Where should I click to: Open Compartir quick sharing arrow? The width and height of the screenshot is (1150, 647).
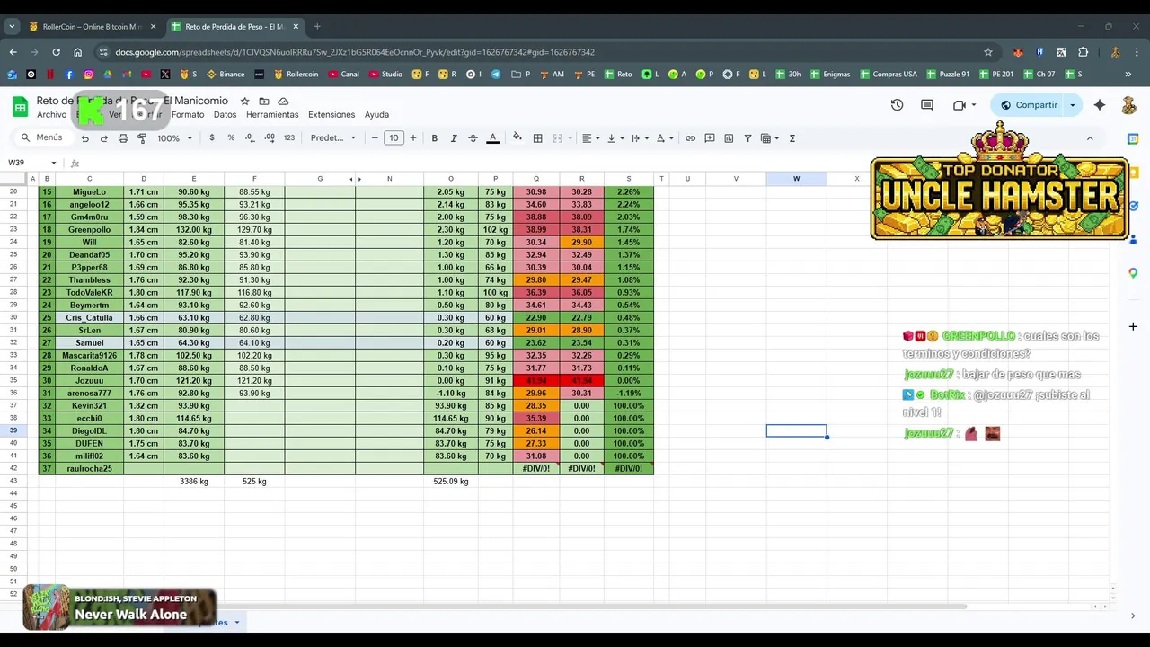click(1073, 105)
